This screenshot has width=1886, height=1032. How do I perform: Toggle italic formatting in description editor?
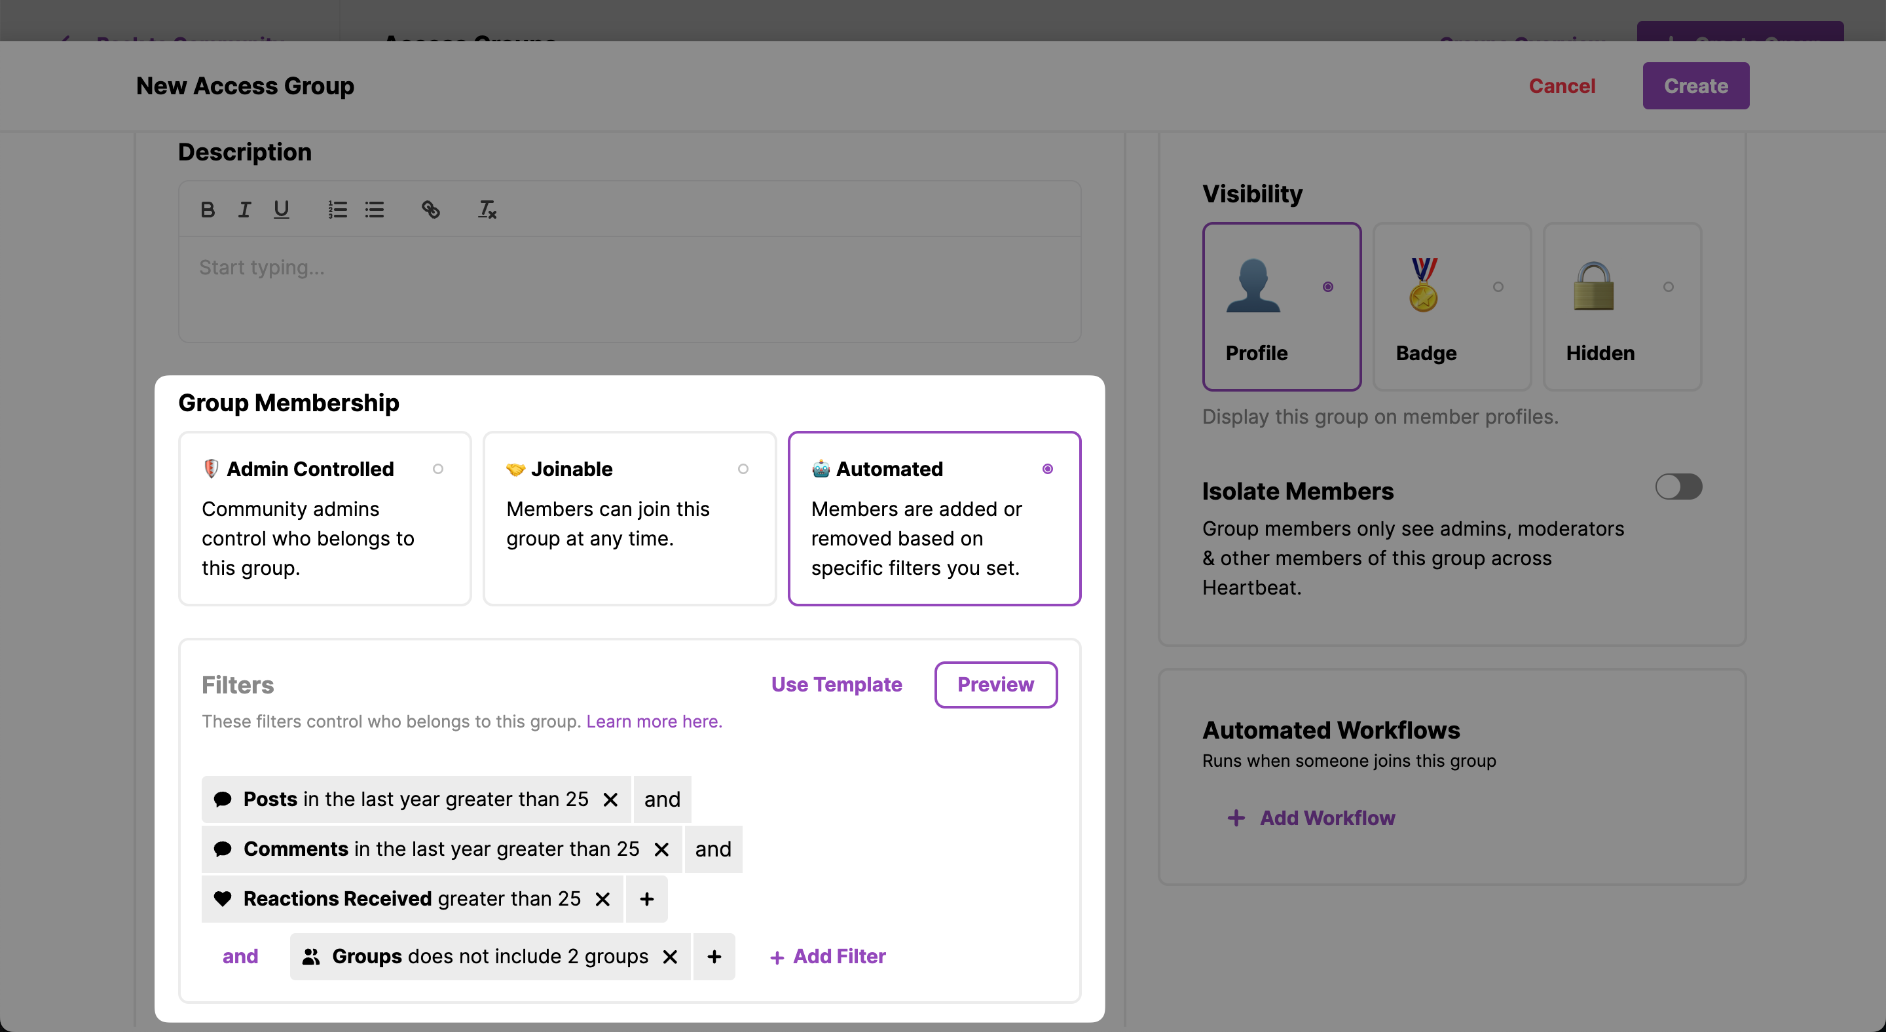pos(244,210)
